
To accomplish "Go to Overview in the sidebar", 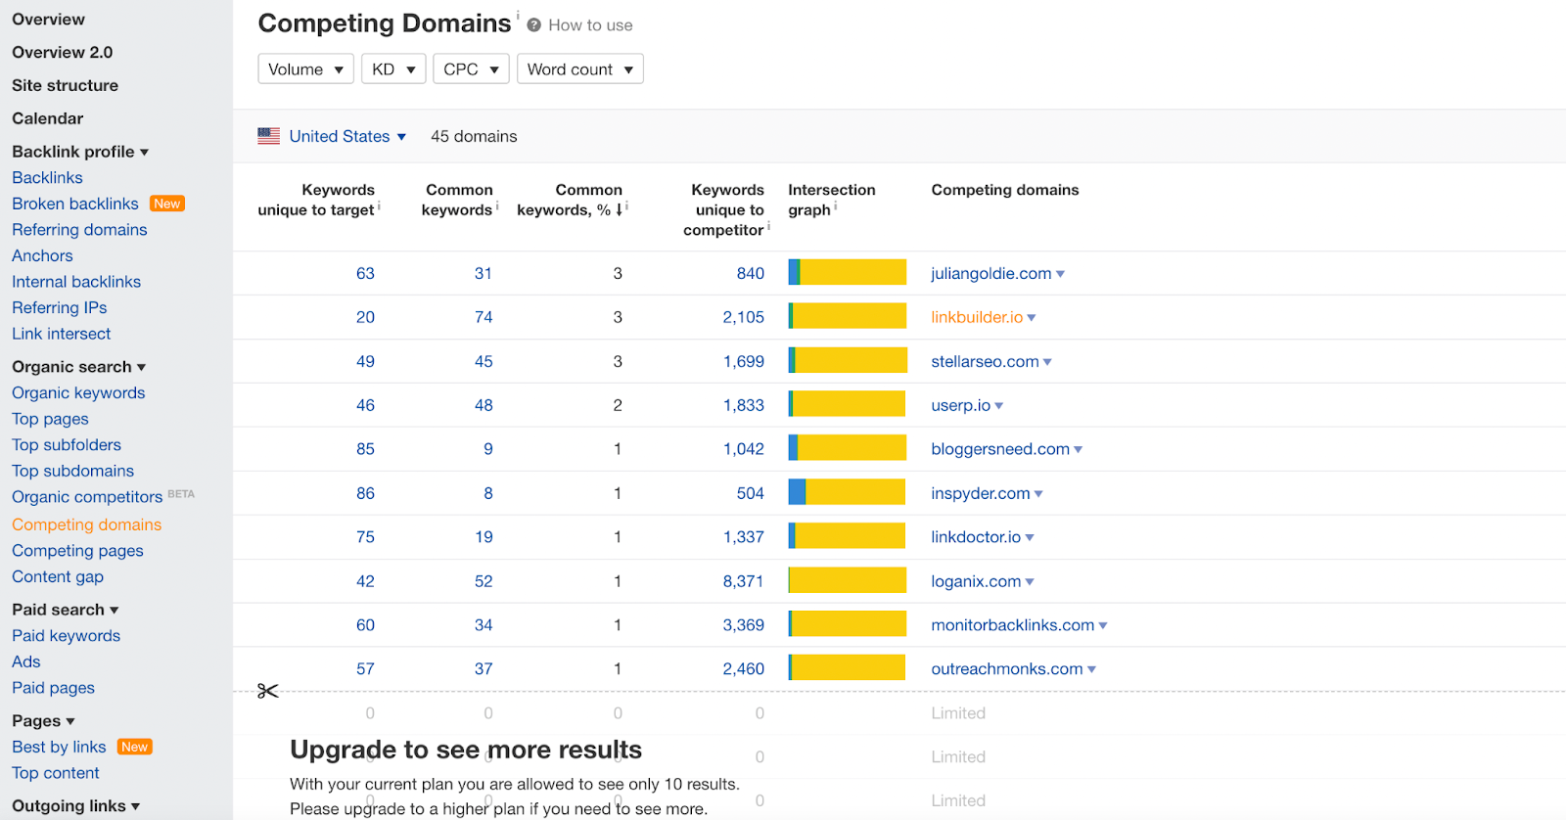I will tap(48, 20).
